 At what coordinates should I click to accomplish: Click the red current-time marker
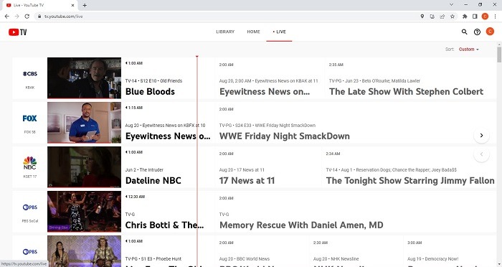pyautogui.click(x=197, y=57)
